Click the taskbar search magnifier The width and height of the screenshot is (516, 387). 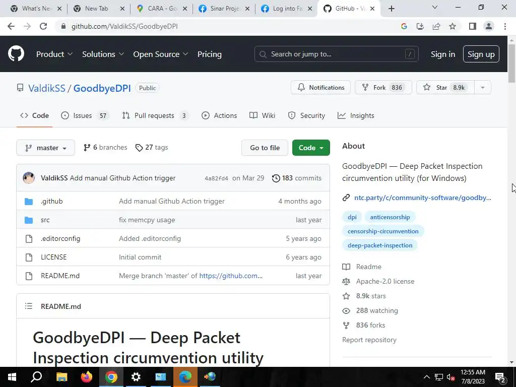point(36,377)
